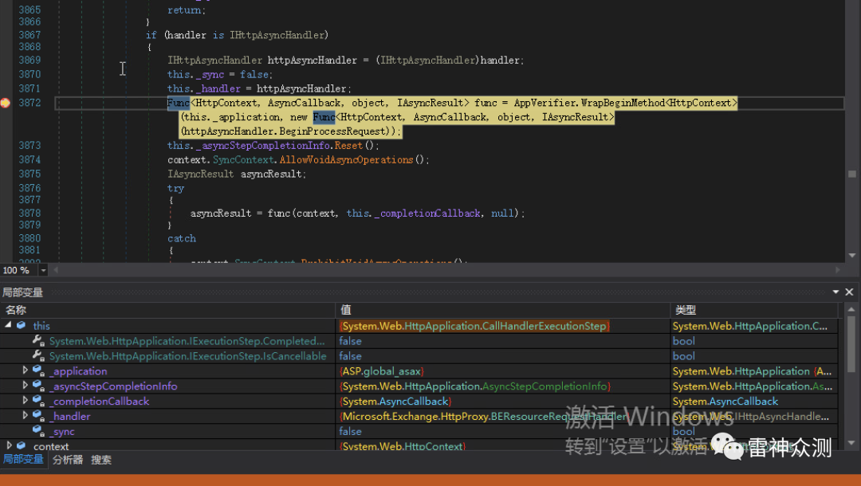861x486 pixels.
Task: Click the 类型 column header
Action: pyautogui.click(x=754, y=310)
